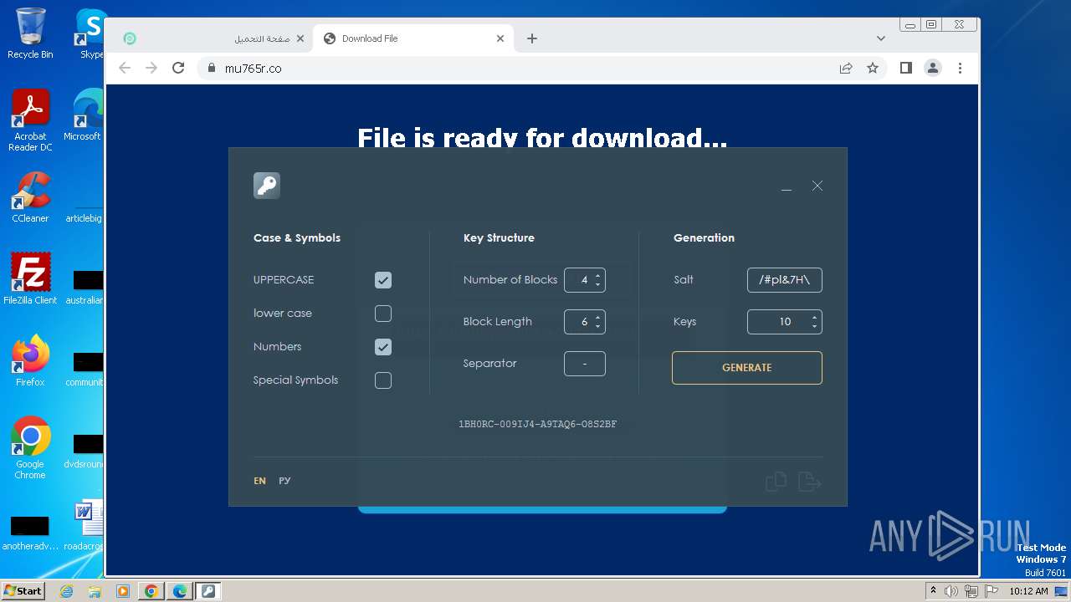The width and height of the screenshot is (1071, 602).
Task: Click the 10:12 AM clock
Action: 1028,591
